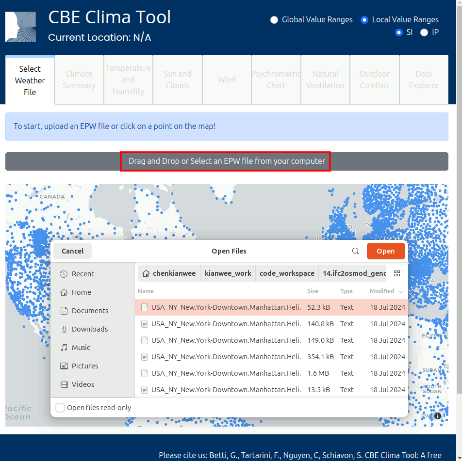This screenshot has height=461, width=462.
Task: Click the Drag and Drop EPW upload area
Action: pyautogui.click(x=227, y=161)
